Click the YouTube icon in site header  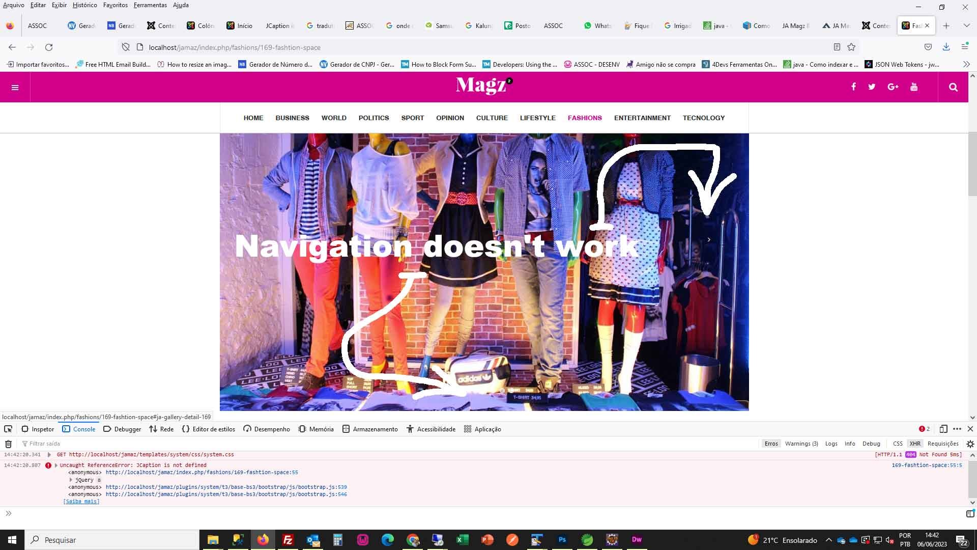(914, 87)
